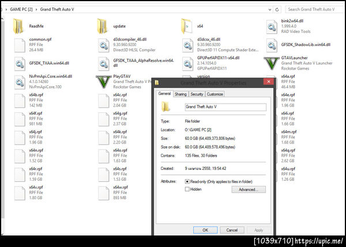Select the x64u.rpf file name
Screen dimensions: 346x247
coord(288,169)
